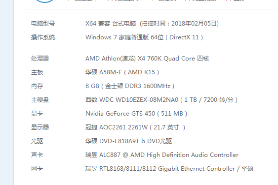Open the 冠捷 AOC2261 monitor entry
This screenshot has width=278, height=185.
click(x=135, y=127)
